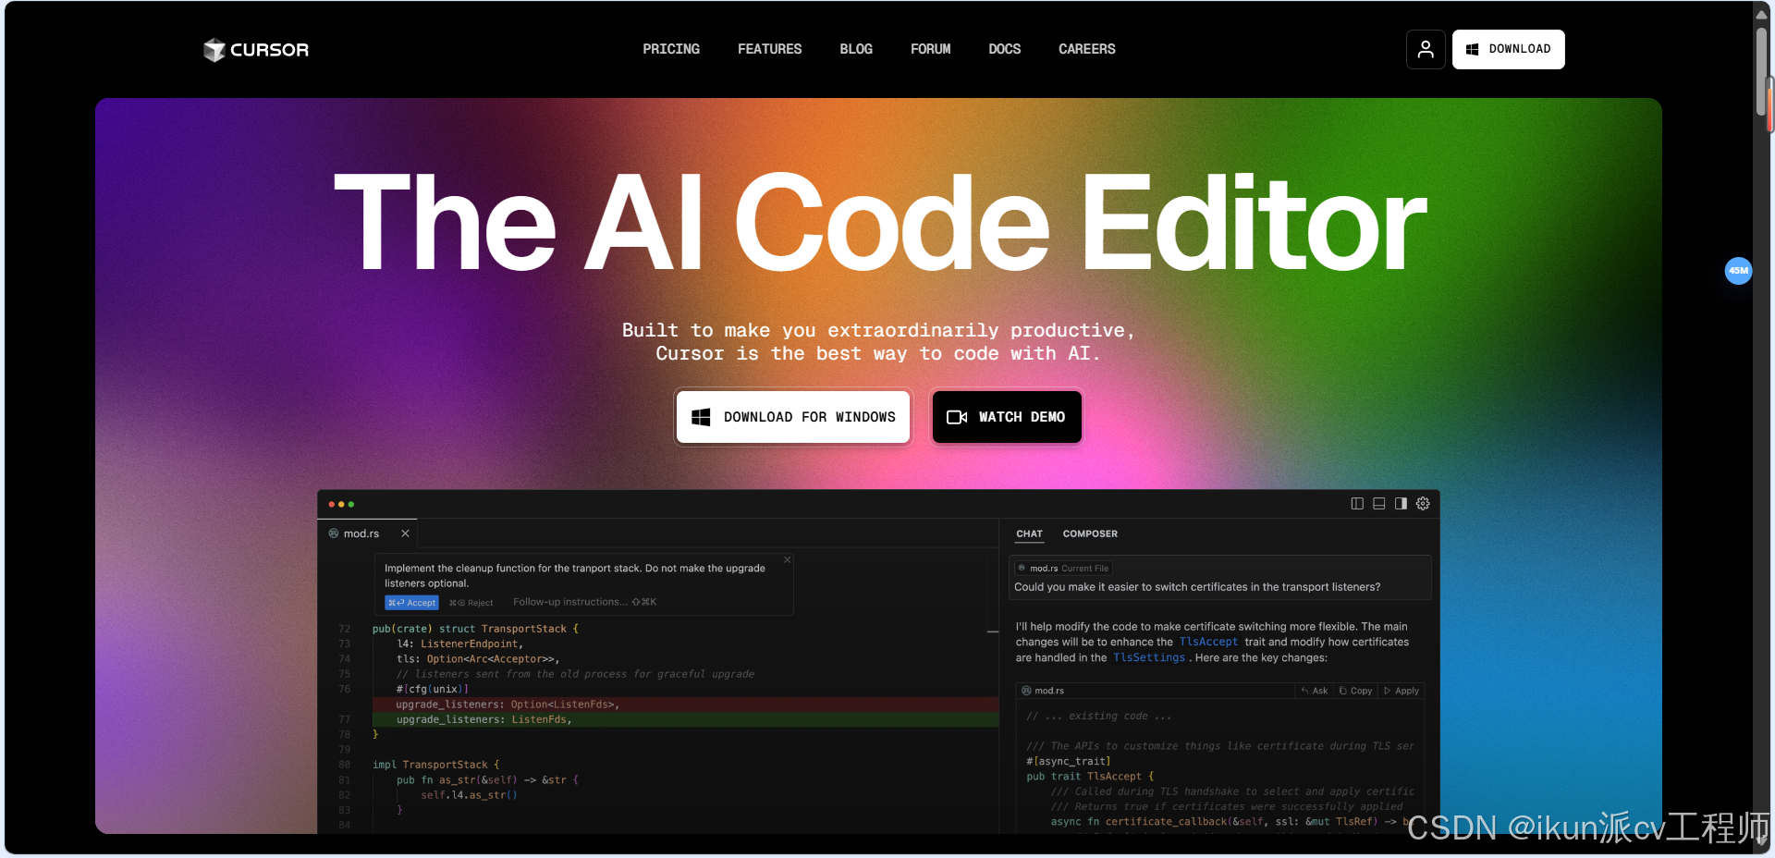This screenshot has width=1775, height=858.
Task: Click the Follow-up instructions field
Action: coord(584,602)
